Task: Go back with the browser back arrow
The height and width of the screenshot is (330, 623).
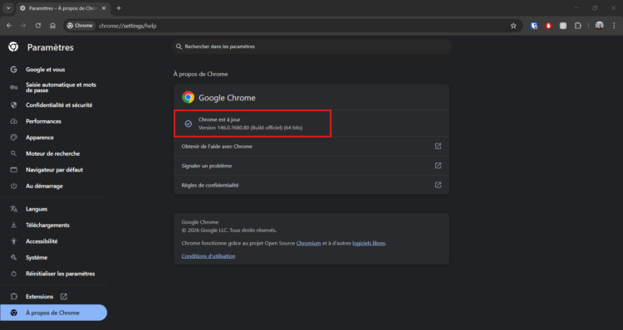Action: 9,26
